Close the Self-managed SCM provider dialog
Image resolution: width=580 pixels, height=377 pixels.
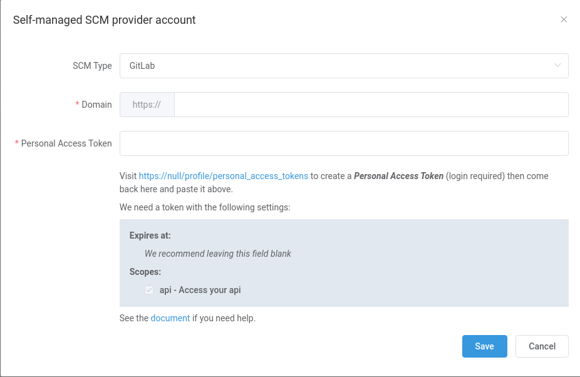[x=563, y=19]
